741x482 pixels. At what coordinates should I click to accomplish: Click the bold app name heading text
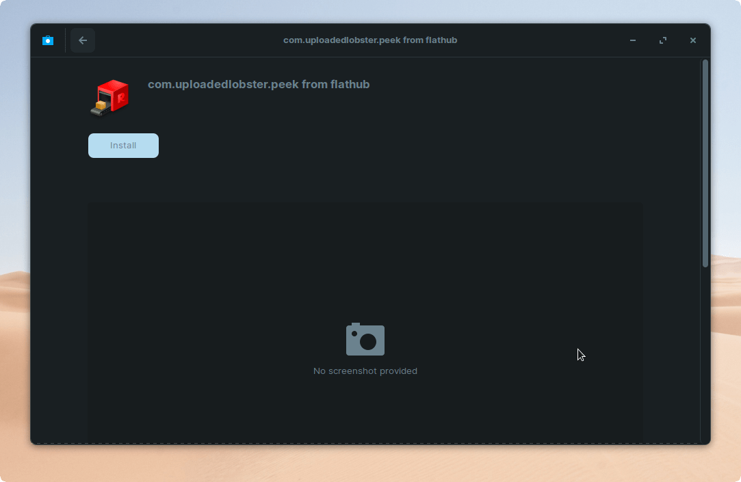[x=258, y=85]
